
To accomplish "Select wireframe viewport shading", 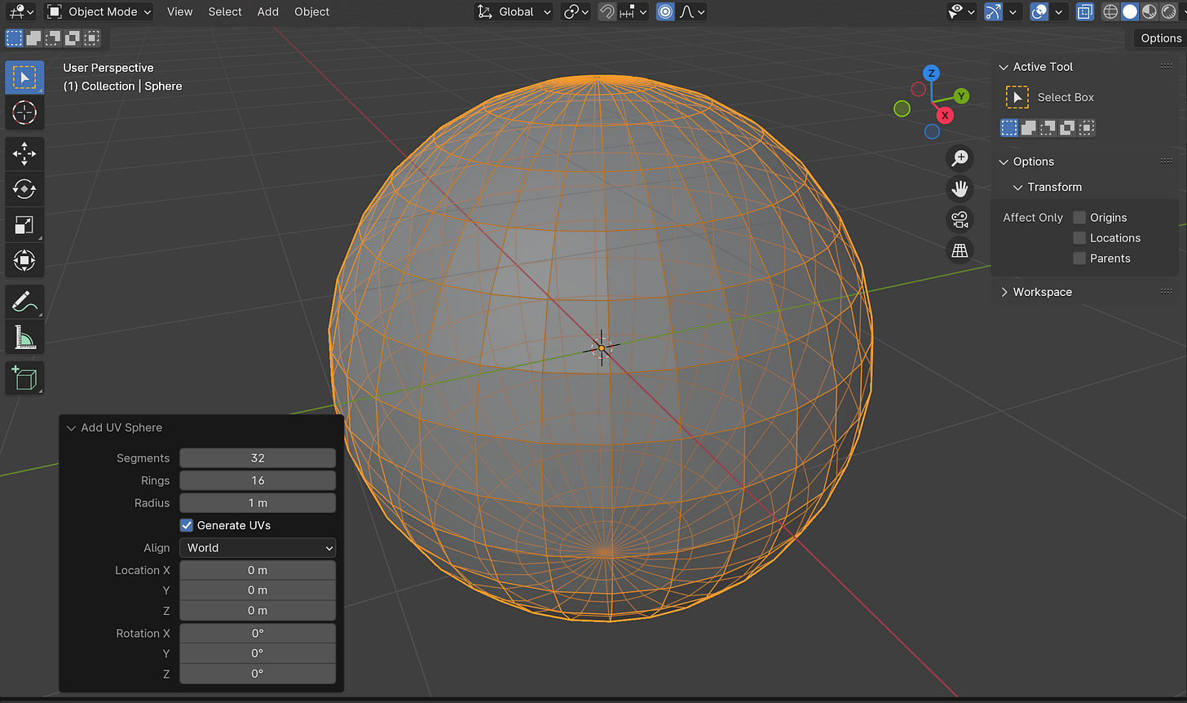I will (x=1110, y=11).
